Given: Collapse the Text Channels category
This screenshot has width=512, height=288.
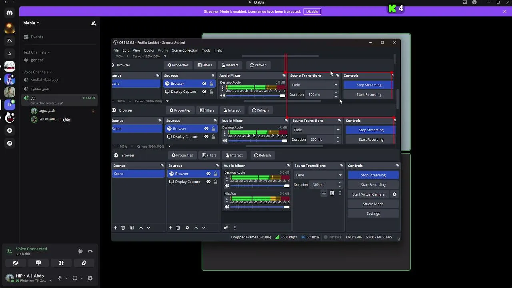Looking at the screenshot, I should point(36,52).
